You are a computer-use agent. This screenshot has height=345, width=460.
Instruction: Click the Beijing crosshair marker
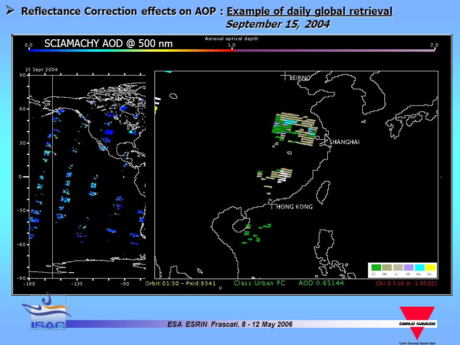284,76
